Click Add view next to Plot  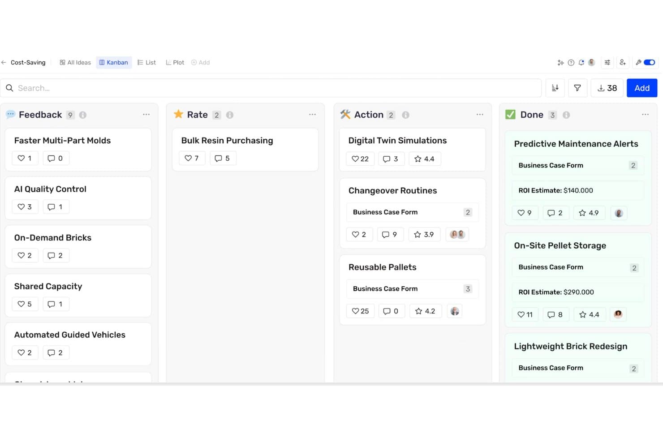coord(201,63)
